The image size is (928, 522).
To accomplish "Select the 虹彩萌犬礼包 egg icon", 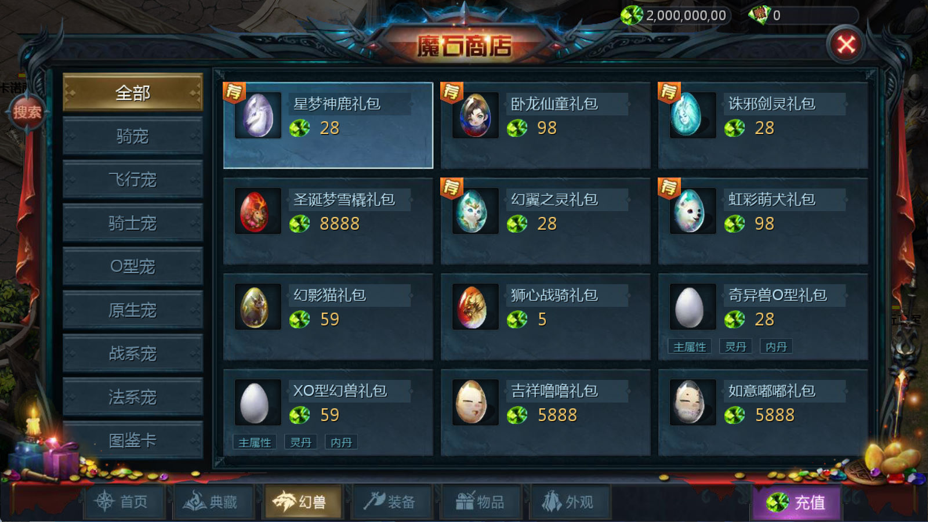I will (x=693, y=211).
